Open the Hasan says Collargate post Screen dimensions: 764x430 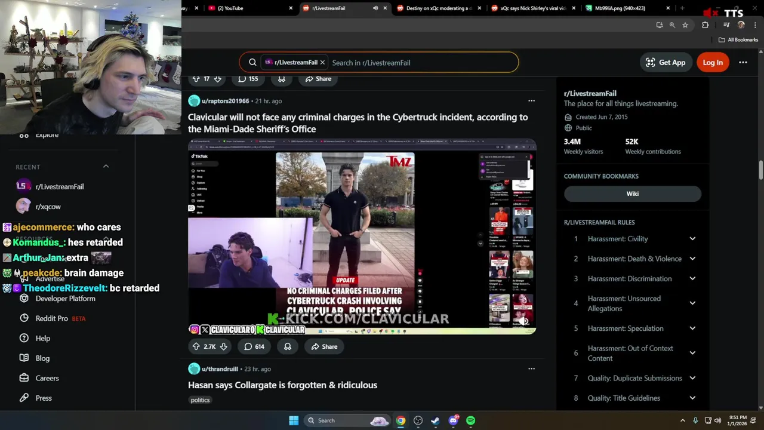click(x=282, y=385)
